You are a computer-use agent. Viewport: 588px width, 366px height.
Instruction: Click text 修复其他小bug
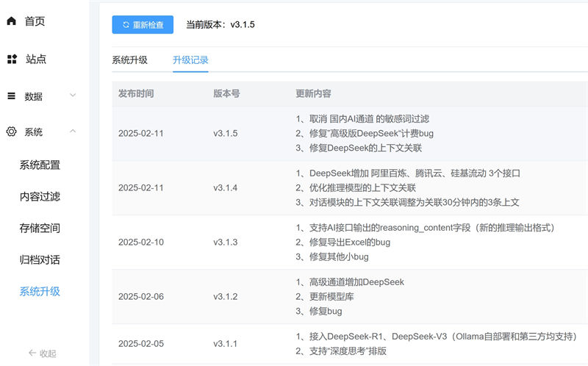[x=339, y=257]
